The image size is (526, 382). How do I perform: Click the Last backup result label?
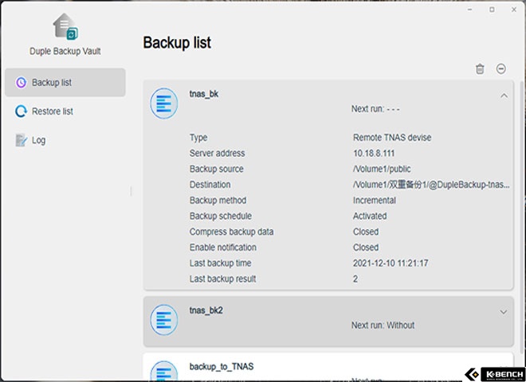[222, 279]
